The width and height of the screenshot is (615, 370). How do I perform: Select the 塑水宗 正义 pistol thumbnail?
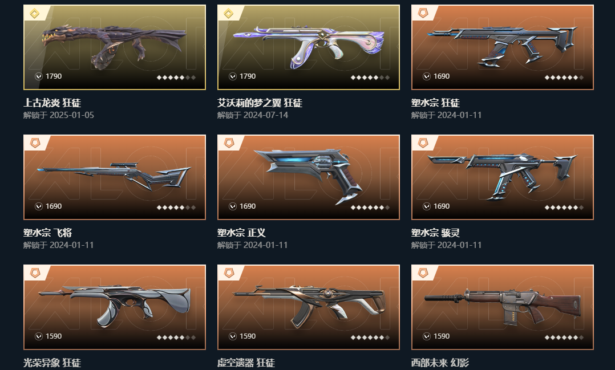[x=309, y=177]
